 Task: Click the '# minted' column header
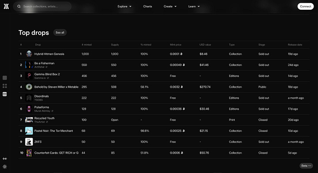pos(87,45)
